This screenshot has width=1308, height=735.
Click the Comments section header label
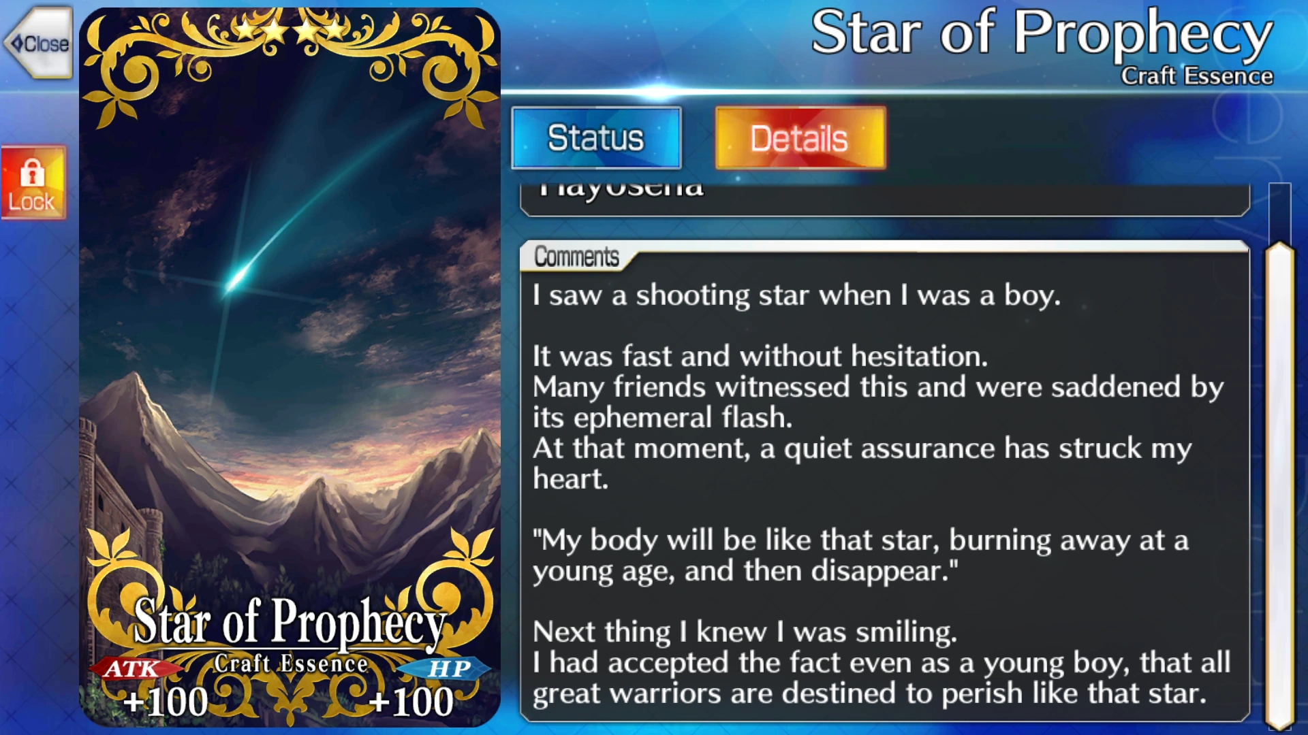point(576,257)
